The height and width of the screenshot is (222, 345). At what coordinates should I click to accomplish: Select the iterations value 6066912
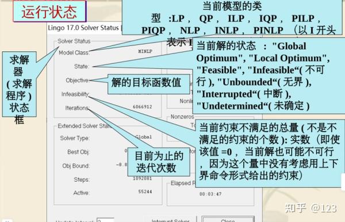pos(143,107)
